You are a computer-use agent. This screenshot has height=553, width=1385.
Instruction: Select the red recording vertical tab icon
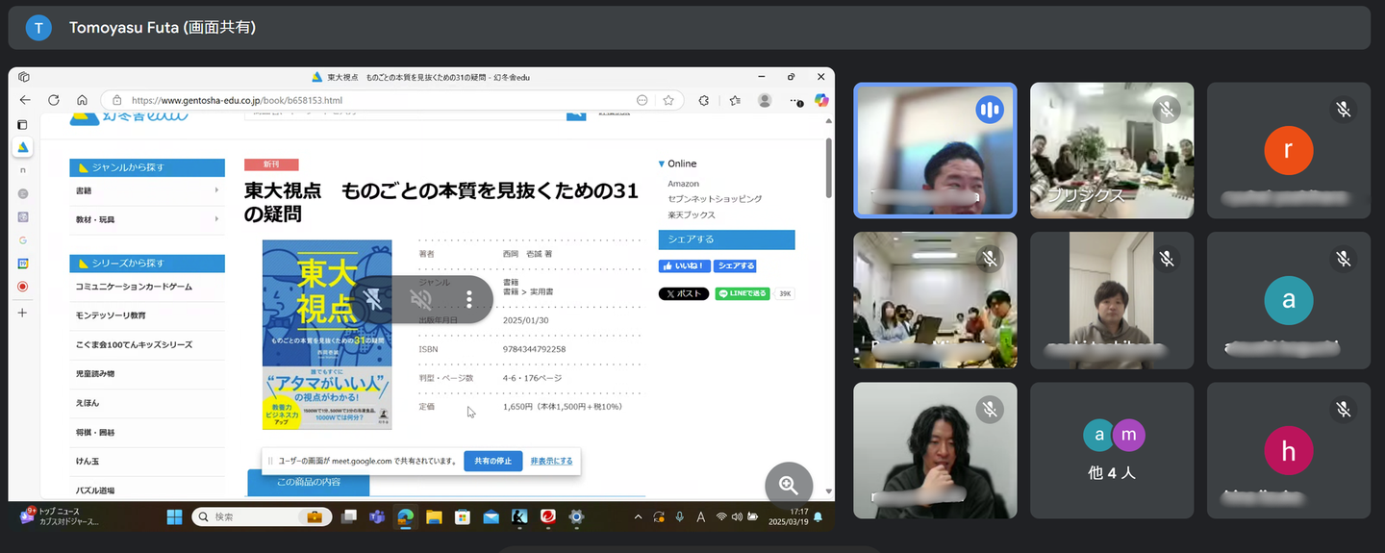click(x=23, y=286)
